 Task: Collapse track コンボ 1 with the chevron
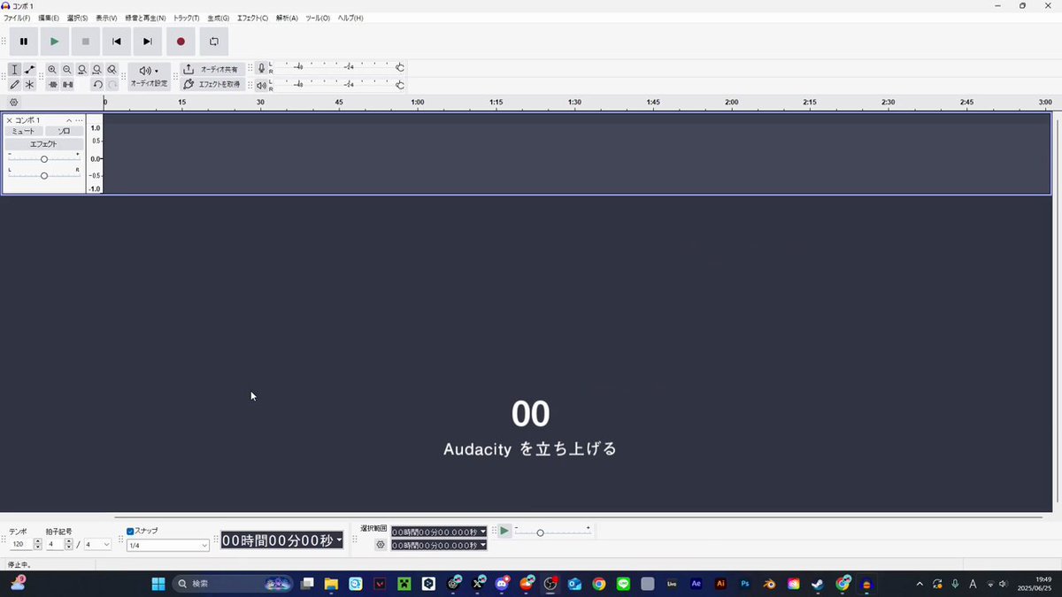click(69, 120)
